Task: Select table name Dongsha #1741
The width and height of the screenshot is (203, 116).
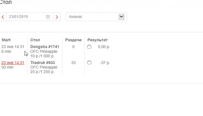Action: pos(45,47)
